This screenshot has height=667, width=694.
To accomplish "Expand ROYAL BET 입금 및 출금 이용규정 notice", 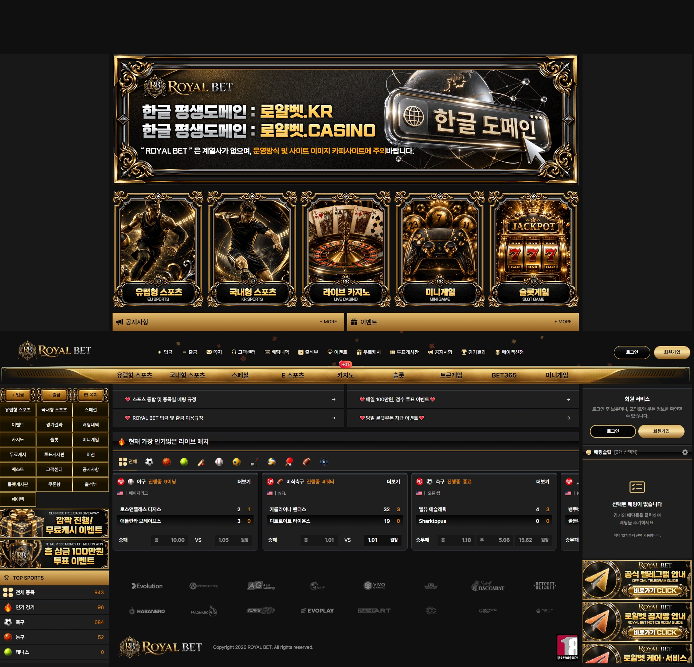I will coord(228,418).
